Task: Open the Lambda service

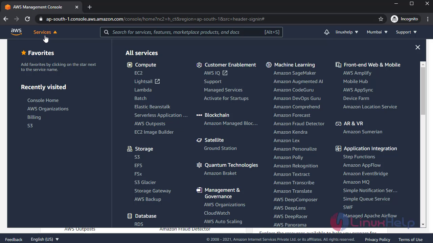Action: coord(143,90)
